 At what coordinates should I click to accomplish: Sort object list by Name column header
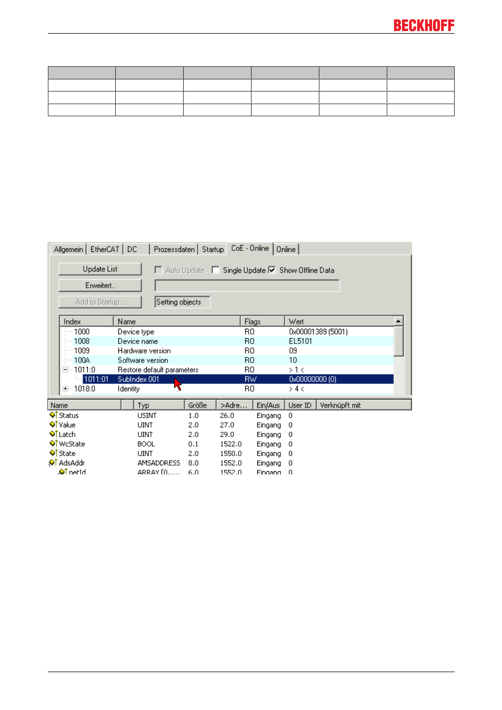[x=177, y=321]
